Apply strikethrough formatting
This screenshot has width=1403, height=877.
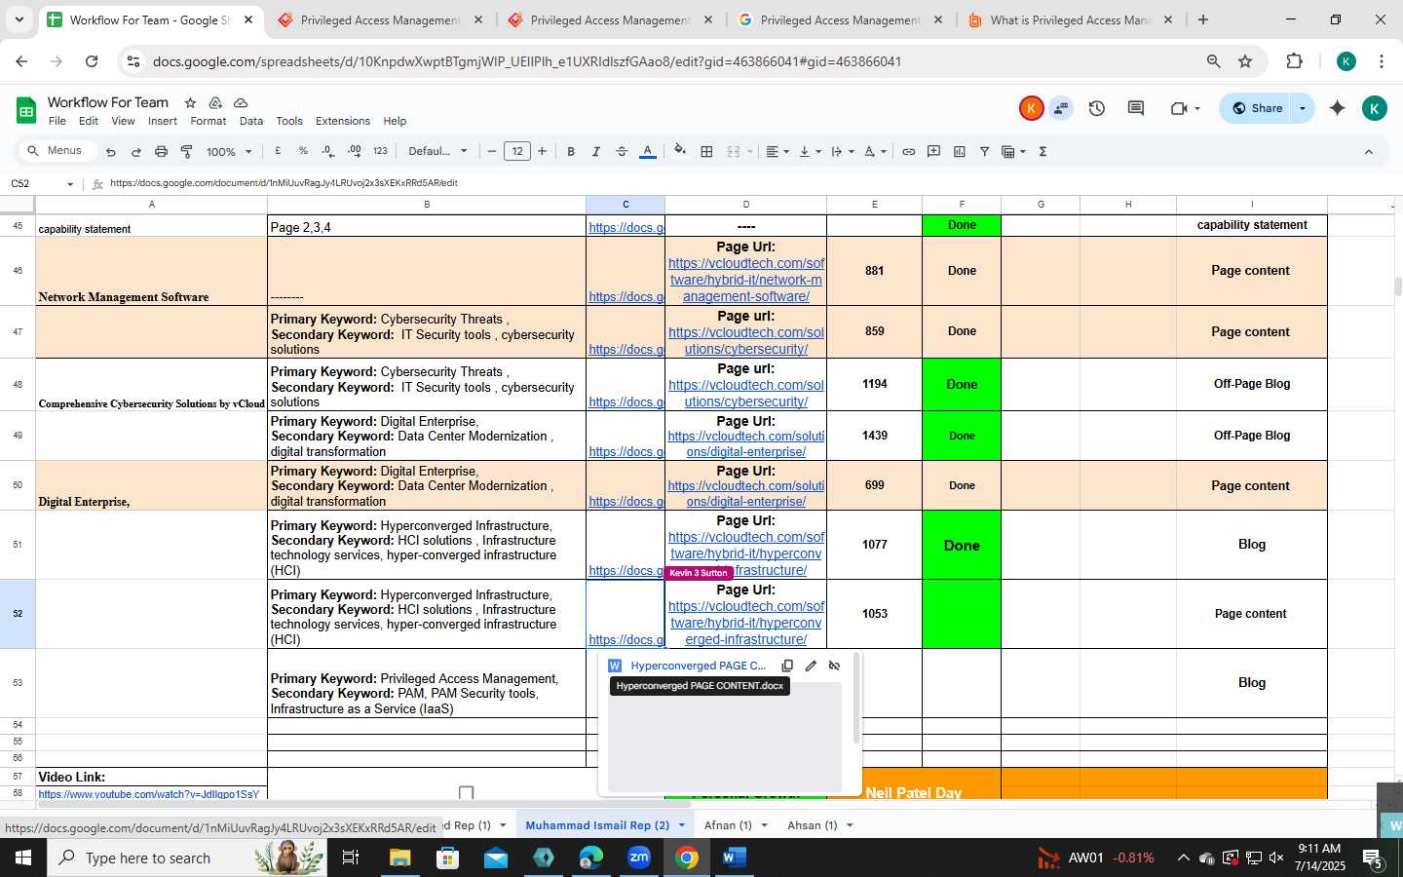(622, 151)
